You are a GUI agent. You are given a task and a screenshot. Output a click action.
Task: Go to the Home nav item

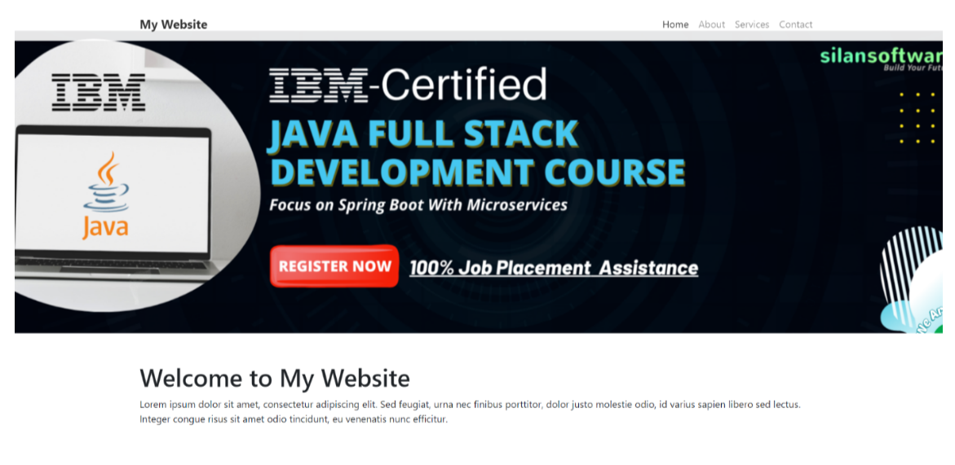click(675, 24)
